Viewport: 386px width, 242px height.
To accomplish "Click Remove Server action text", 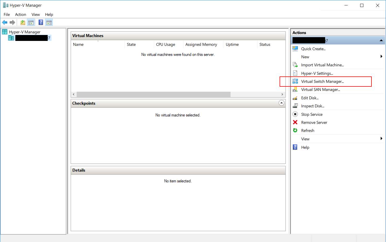I will pos(314,122).
